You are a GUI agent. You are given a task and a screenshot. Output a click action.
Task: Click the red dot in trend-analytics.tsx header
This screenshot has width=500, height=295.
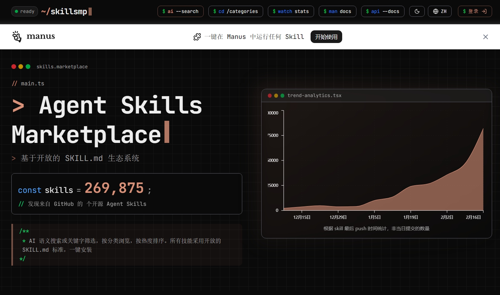(x=270, y=95)
